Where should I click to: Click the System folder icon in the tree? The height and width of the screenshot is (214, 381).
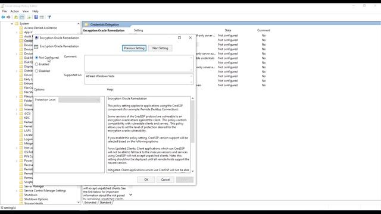[x=17, y=24]
